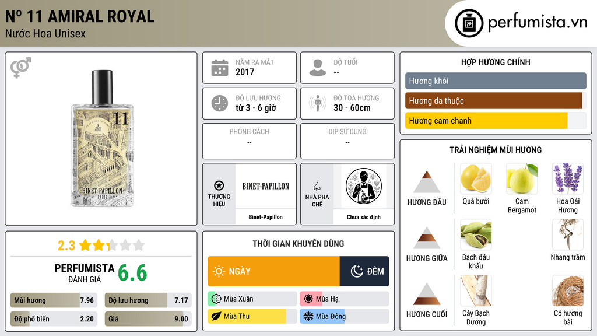Click the moon icon in Đêm bar
Viewport: 597px width, 336px height.
[357, 271]
